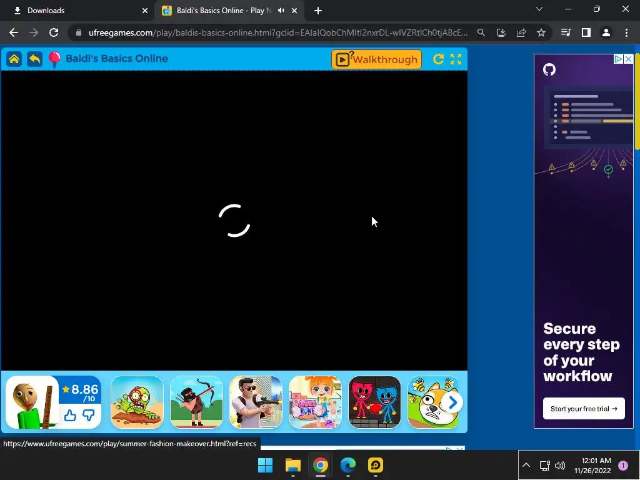Show next recommended games with arrow

(452, 403)
